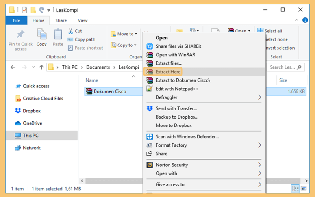Click the Format Factory icon
This screenshot has width=315, height=197.
(150, 145)
